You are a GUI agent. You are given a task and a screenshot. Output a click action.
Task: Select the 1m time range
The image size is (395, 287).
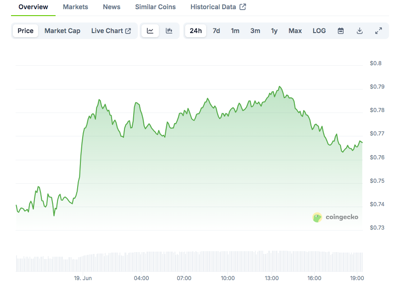[x=235, y=31]
